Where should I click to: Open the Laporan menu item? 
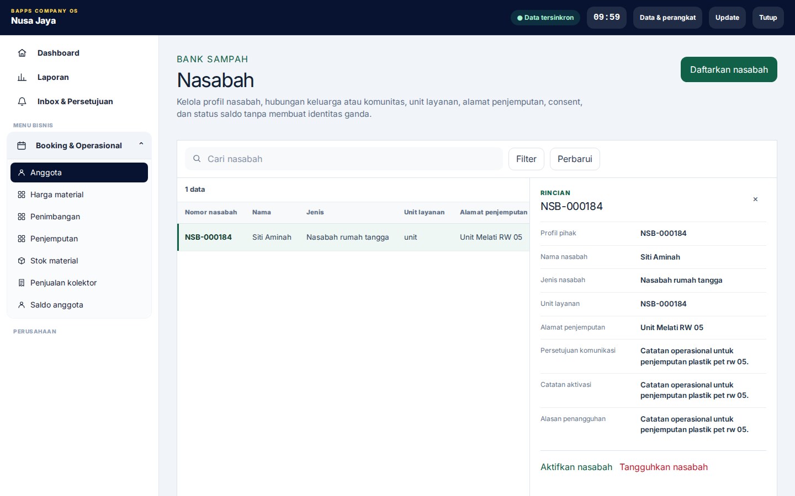79,77
